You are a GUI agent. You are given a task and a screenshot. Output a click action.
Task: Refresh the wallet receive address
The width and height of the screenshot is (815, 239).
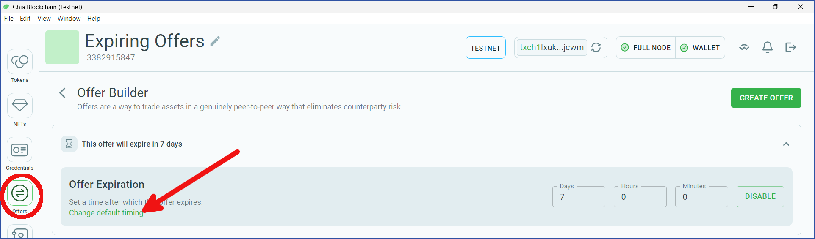pos(596,47)
